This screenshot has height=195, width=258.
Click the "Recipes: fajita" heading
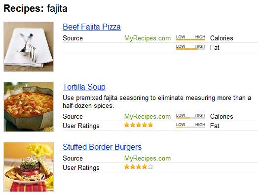pyautogui.click(x=36, y=8)
